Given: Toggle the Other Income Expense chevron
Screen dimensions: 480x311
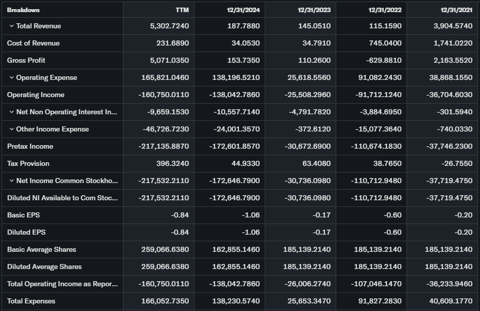Looking at the screenshot, I should 11,129.
